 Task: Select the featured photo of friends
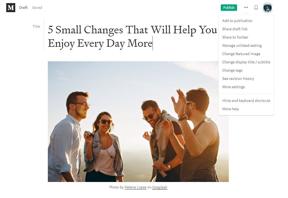(138, 121)
